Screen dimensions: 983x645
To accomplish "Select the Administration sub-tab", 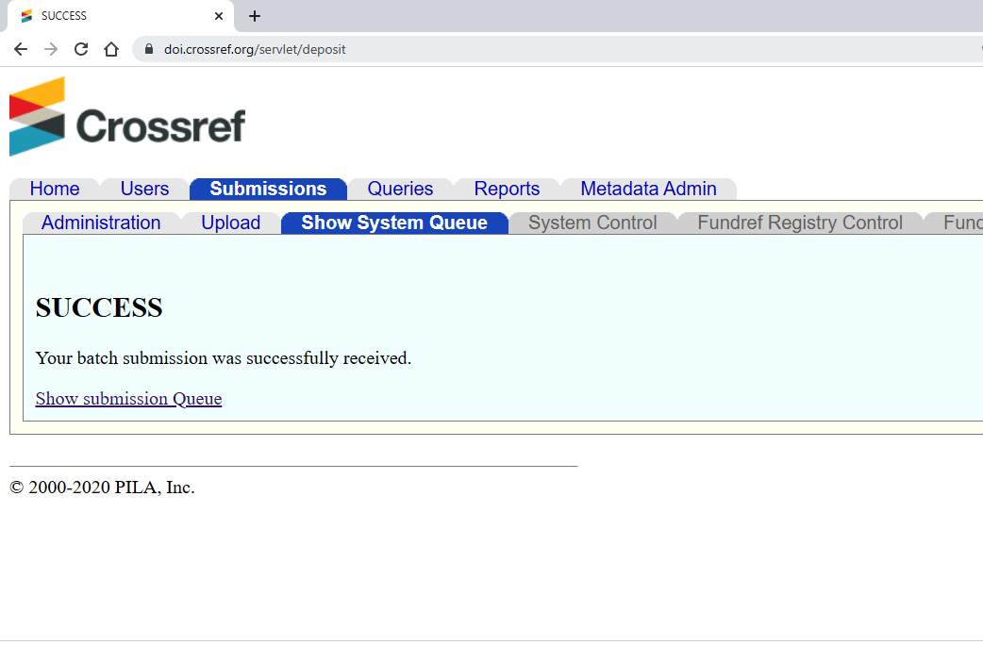I will point(100,223).
